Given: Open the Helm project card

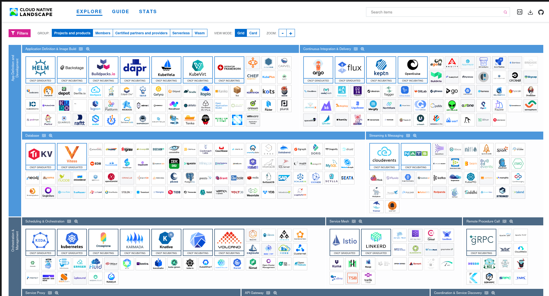Looking at the screenshot, I should click(x=40, y=70).
